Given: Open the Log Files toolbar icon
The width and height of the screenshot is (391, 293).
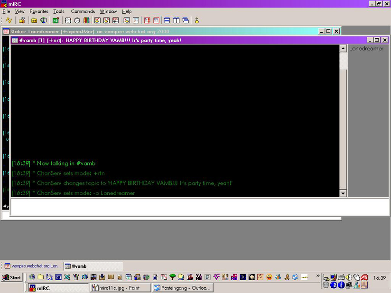Looking at the screenshot, I should click(136, 20).
